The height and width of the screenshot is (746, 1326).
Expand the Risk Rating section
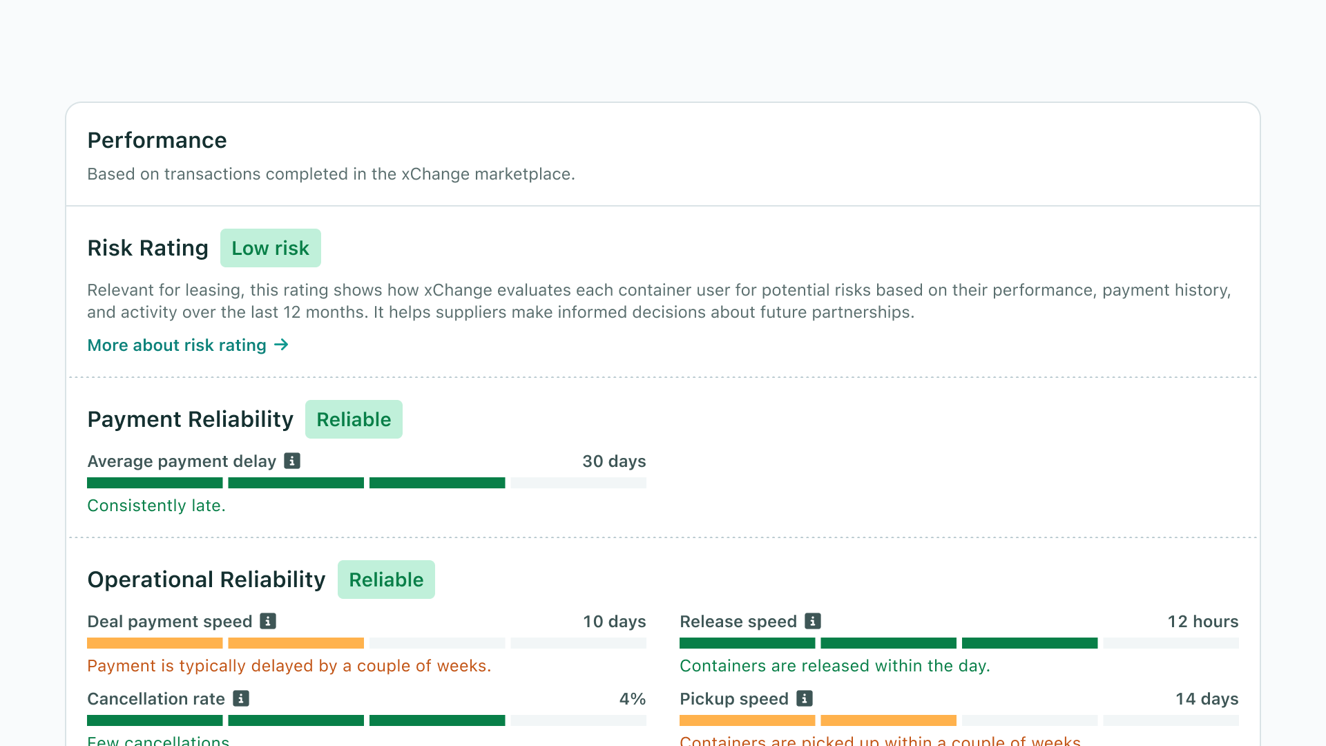click(148, 247)
